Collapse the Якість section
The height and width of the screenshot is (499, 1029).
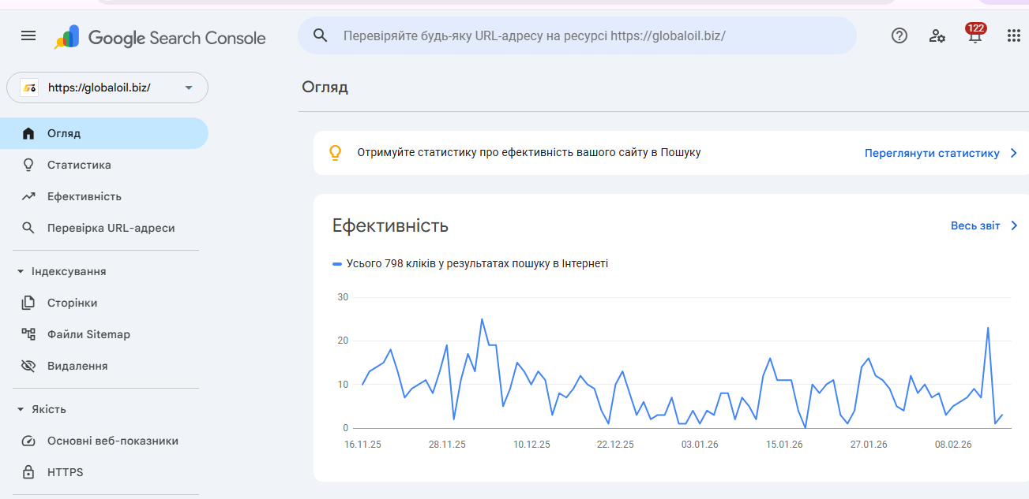click(x=21, y=409)
